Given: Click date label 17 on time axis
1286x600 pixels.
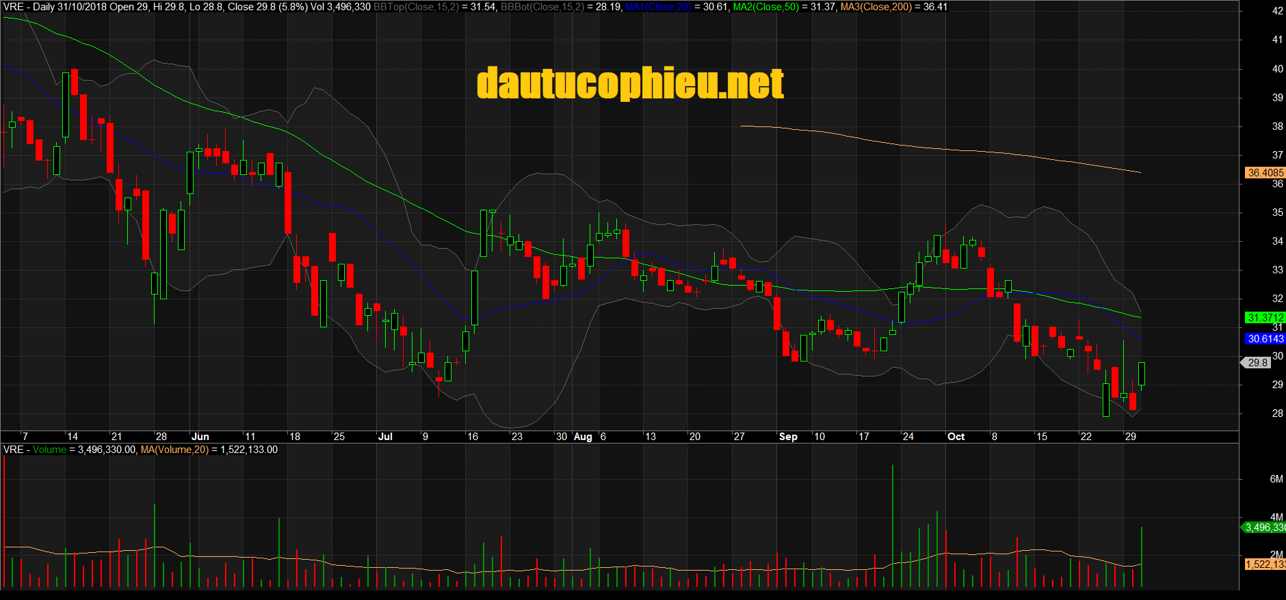Looking at the screenshot, I should [864, 437].
